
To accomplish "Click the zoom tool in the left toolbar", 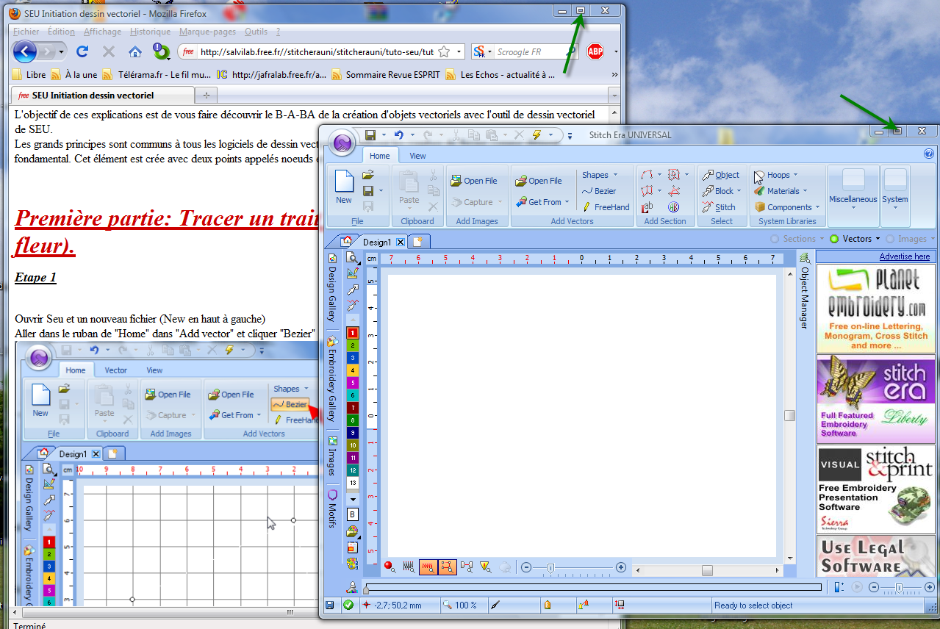I will tap(353, 257).
